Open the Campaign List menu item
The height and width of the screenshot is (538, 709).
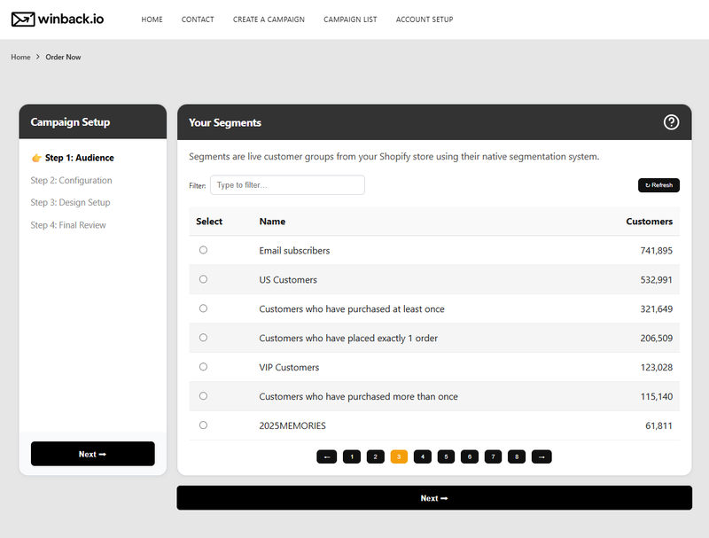pos(350,19)
